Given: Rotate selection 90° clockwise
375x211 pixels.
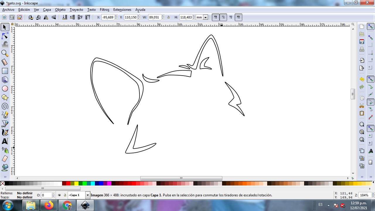Looking at the screenshot, I should [38, 17].
